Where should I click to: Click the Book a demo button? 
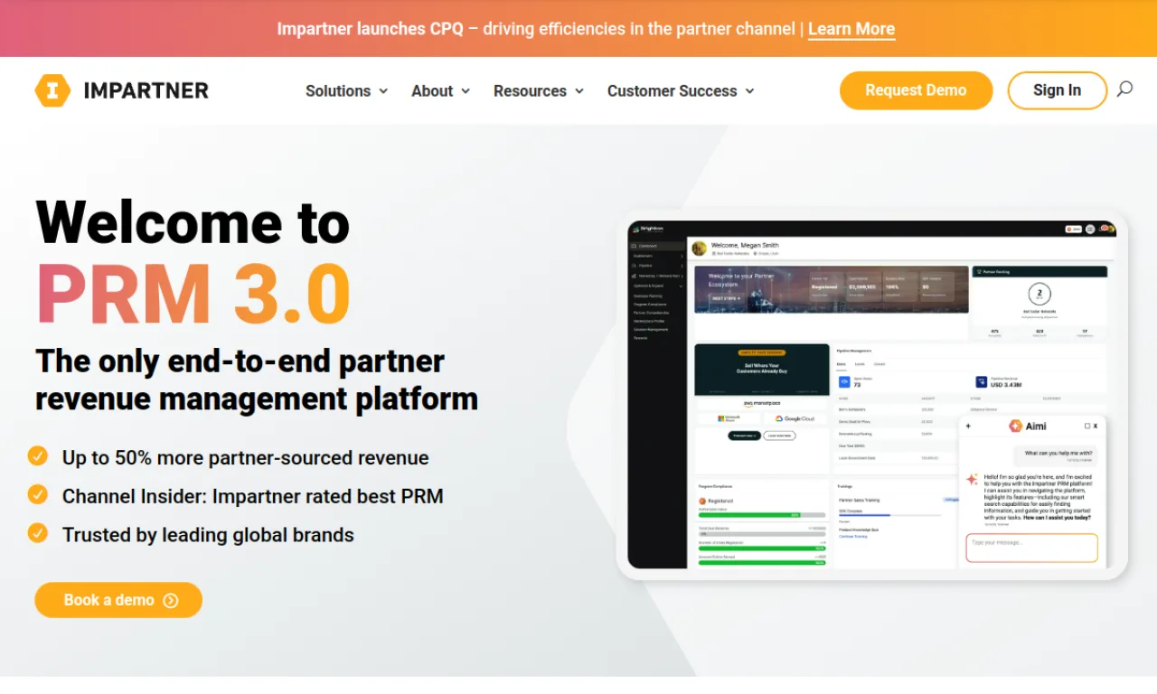[x=118, y=600]
